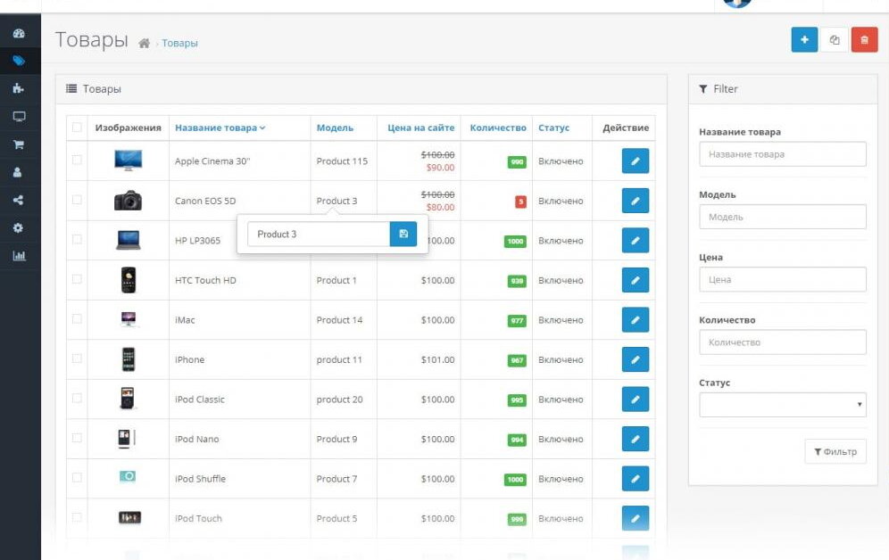Image resolution: width=889 pixels, height=560 pixels.
Task: Edit the Apple Cinema 30" product
Action: 635,161
